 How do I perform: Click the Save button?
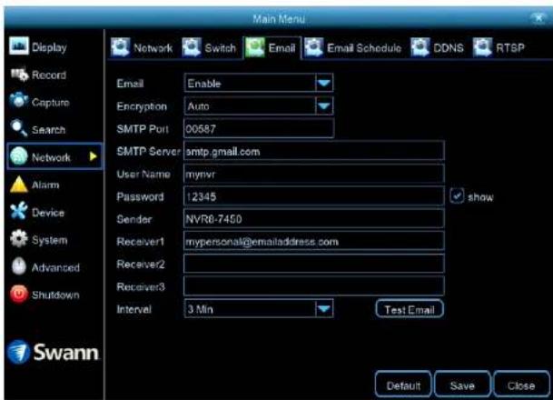(462, 385)
